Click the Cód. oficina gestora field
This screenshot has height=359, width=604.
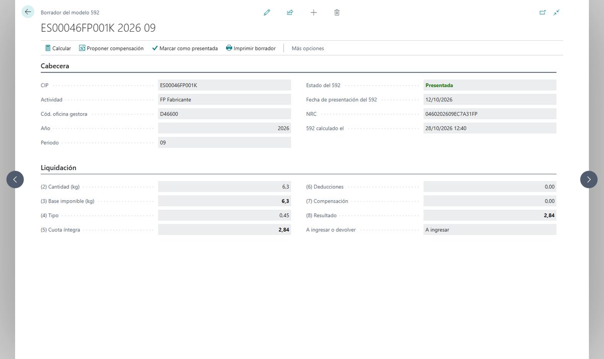[x=224, y=114]
